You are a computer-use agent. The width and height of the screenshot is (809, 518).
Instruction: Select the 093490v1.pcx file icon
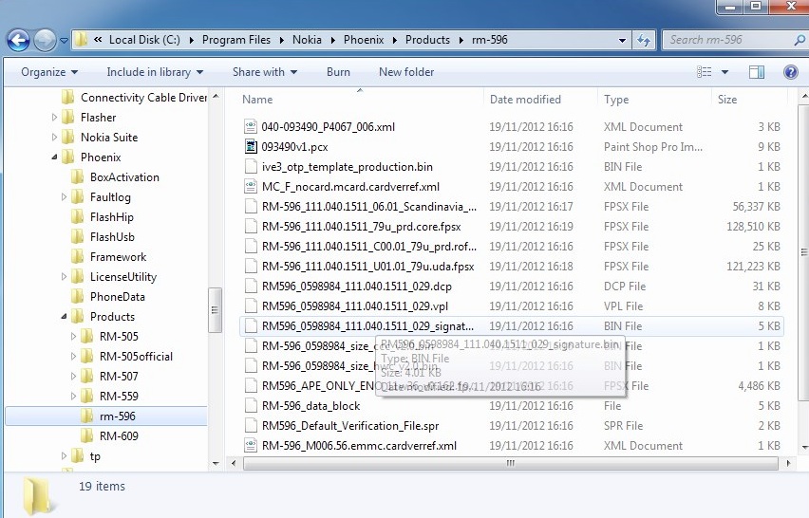pyautogui.click(x=251, y=147)
